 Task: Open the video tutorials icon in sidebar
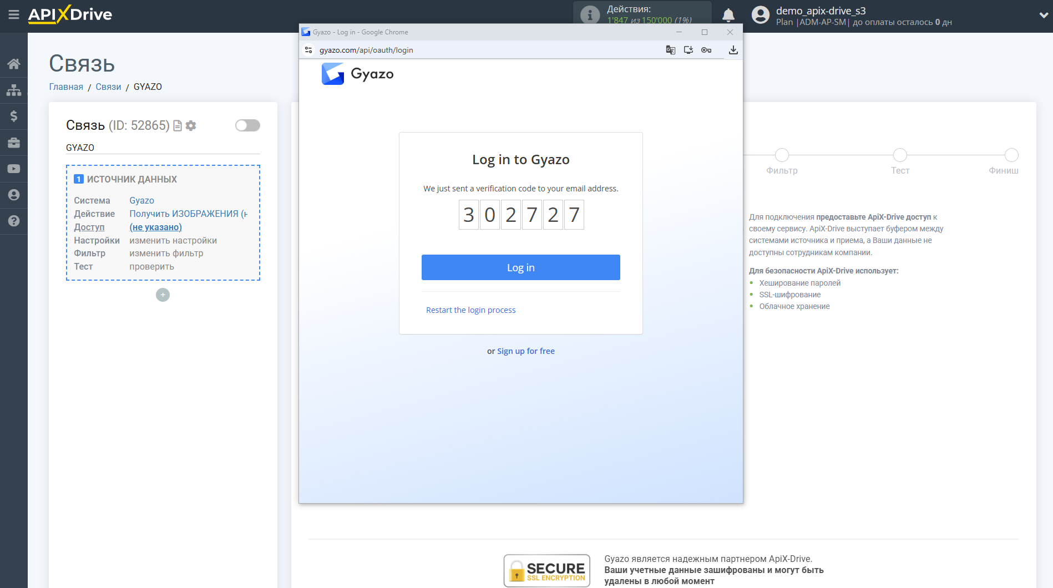point(14,168)
